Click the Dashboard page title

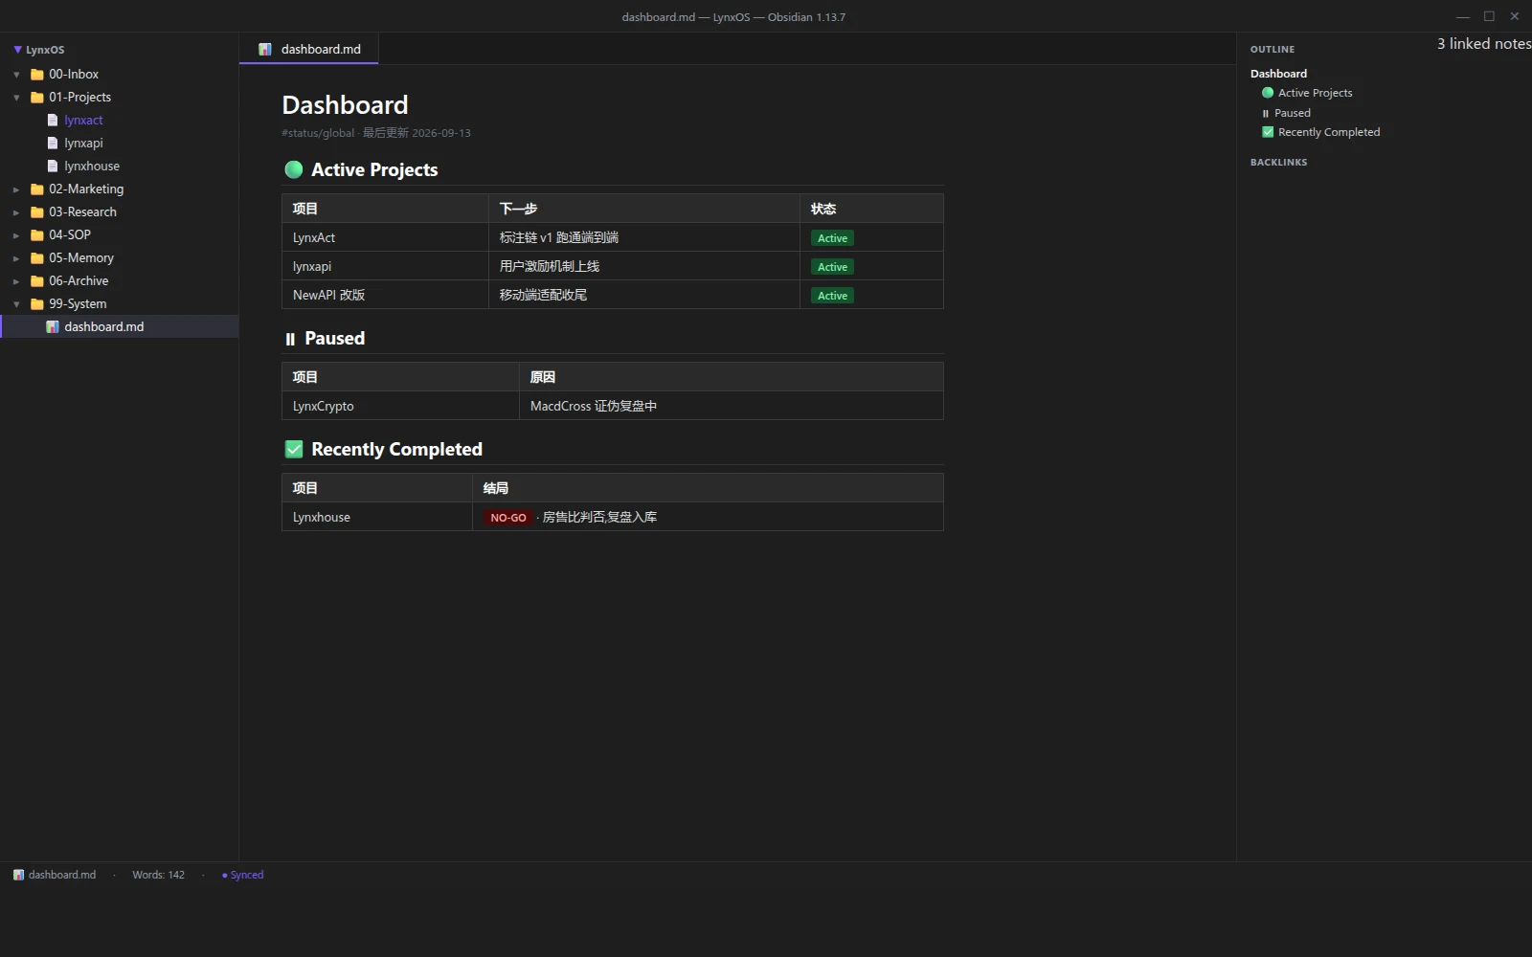point(345,105)
